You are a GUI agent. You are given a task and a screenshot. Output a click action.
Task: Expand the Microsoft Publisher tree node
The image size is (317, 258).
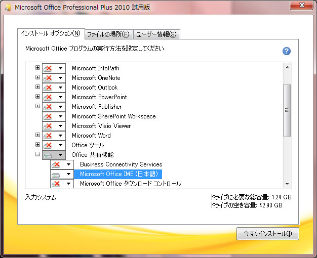37,106
